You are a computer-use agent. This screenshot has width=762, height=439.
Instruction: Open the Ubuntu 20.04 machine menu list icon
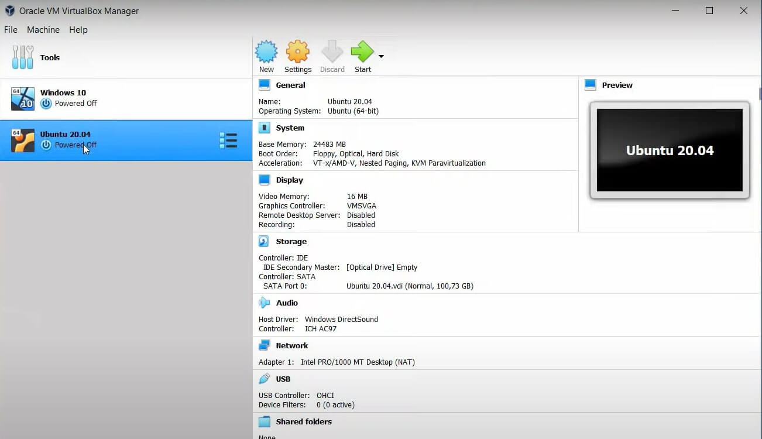point(228,140)
